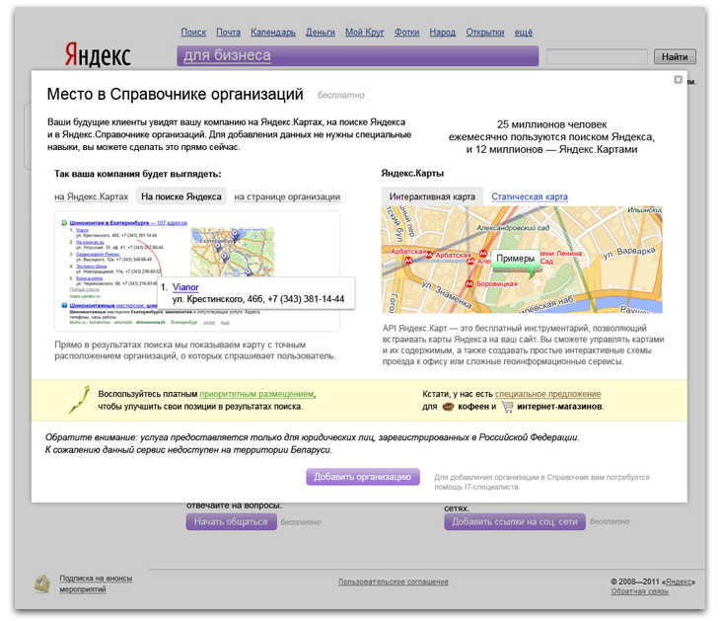Open Подписка на анонсы мероприятий link

click(x=96, y=583)
